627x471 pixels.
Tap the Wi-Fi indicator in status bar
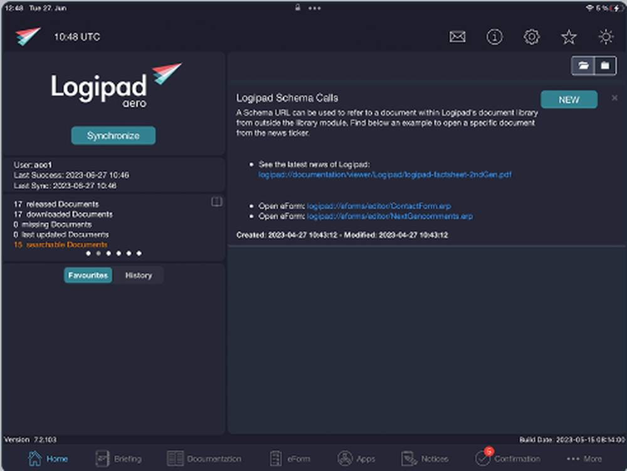pos(589,8)
